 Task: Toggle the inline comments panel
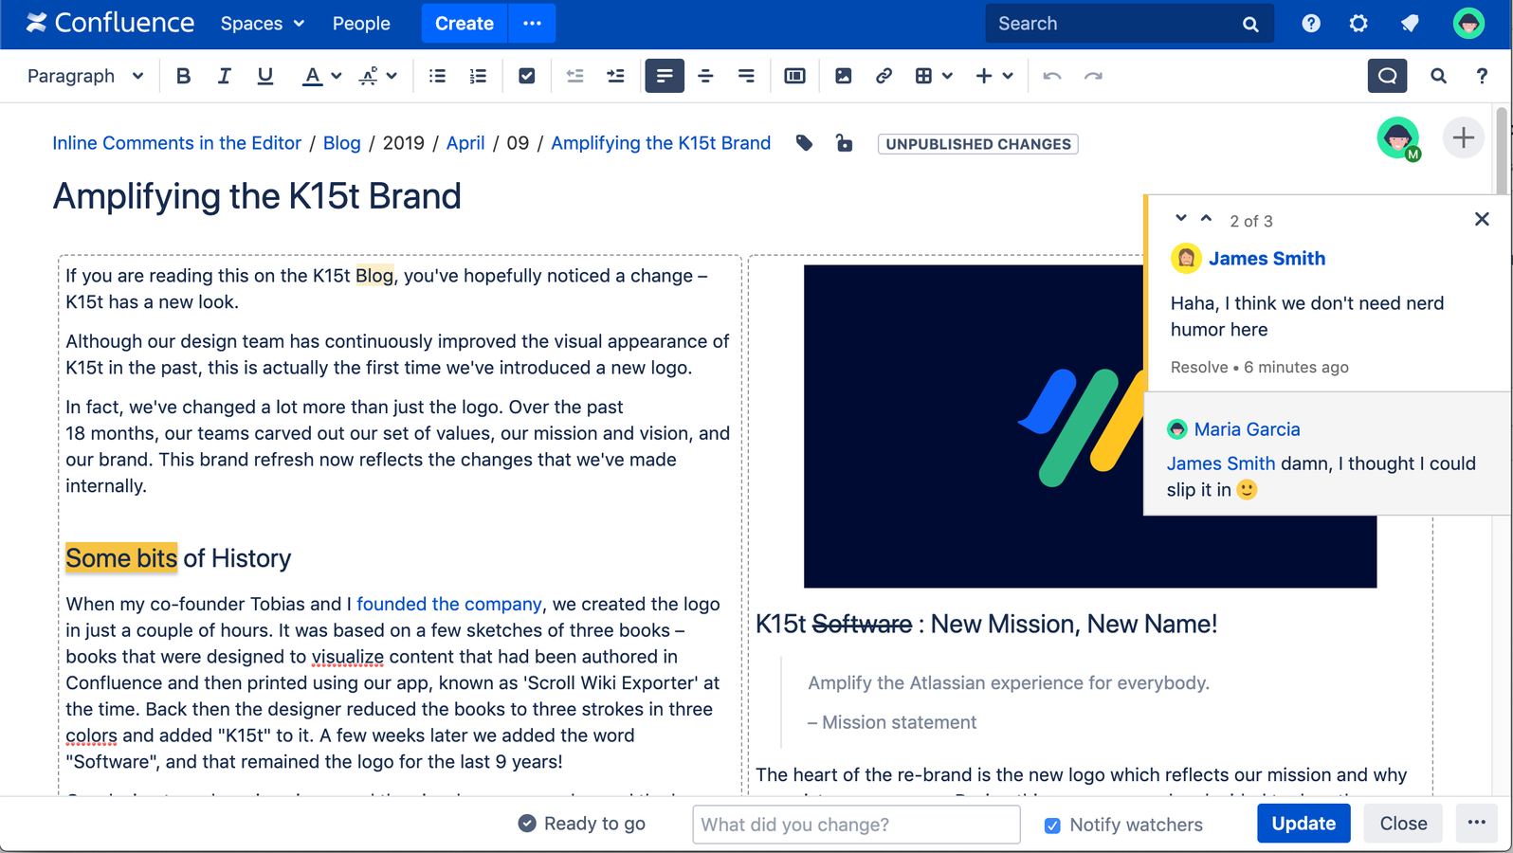click(x=1387, y=76)
